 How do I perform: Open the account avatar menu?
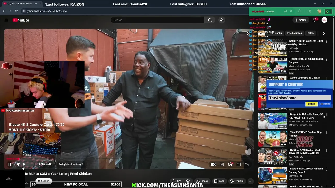pyautogui.click(x=324, y=20)
